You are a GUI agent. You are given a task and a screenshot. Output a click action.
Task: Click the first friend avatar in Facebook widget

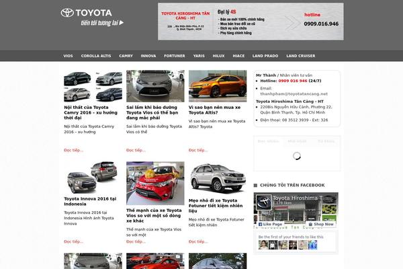click(x=263, y=245)
